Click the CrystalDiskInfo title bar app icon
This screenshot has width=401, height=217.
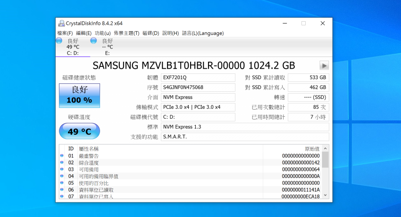click(x=61, y=23)
